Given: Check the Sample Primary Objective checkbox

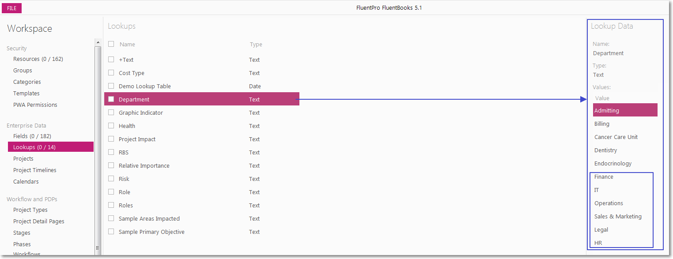Looking at the screenshot, I should (111, 232).
